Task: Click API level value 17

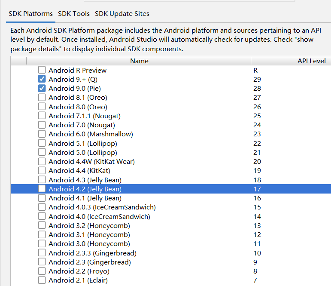Action: point(257,189)
